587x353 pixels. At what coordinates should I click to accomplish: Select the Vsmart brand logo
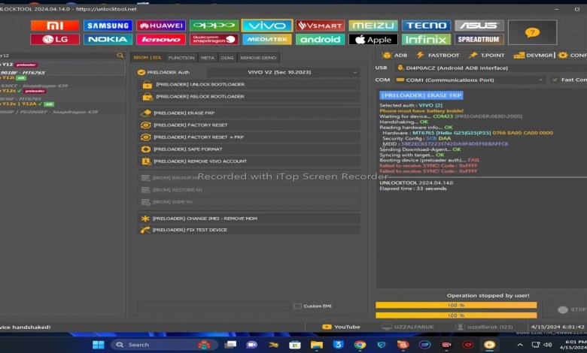pos(320,26)
